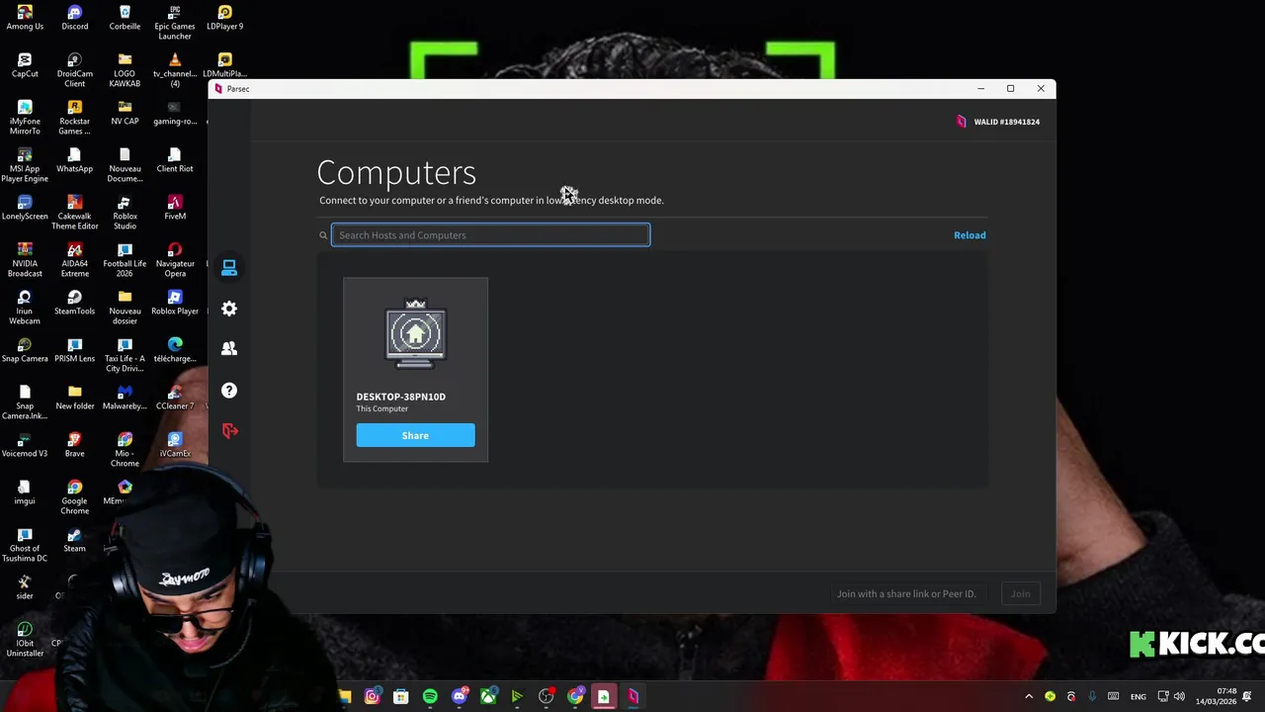Select the Client Riot desktop icon
1265x712 pixels.
coord(175,160)
